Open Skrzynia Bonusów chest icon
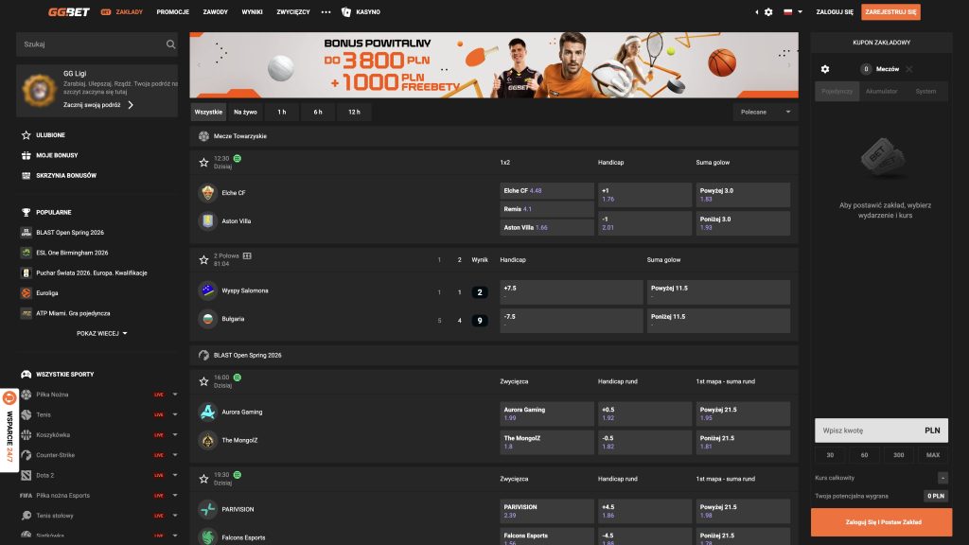 [26, 175]
